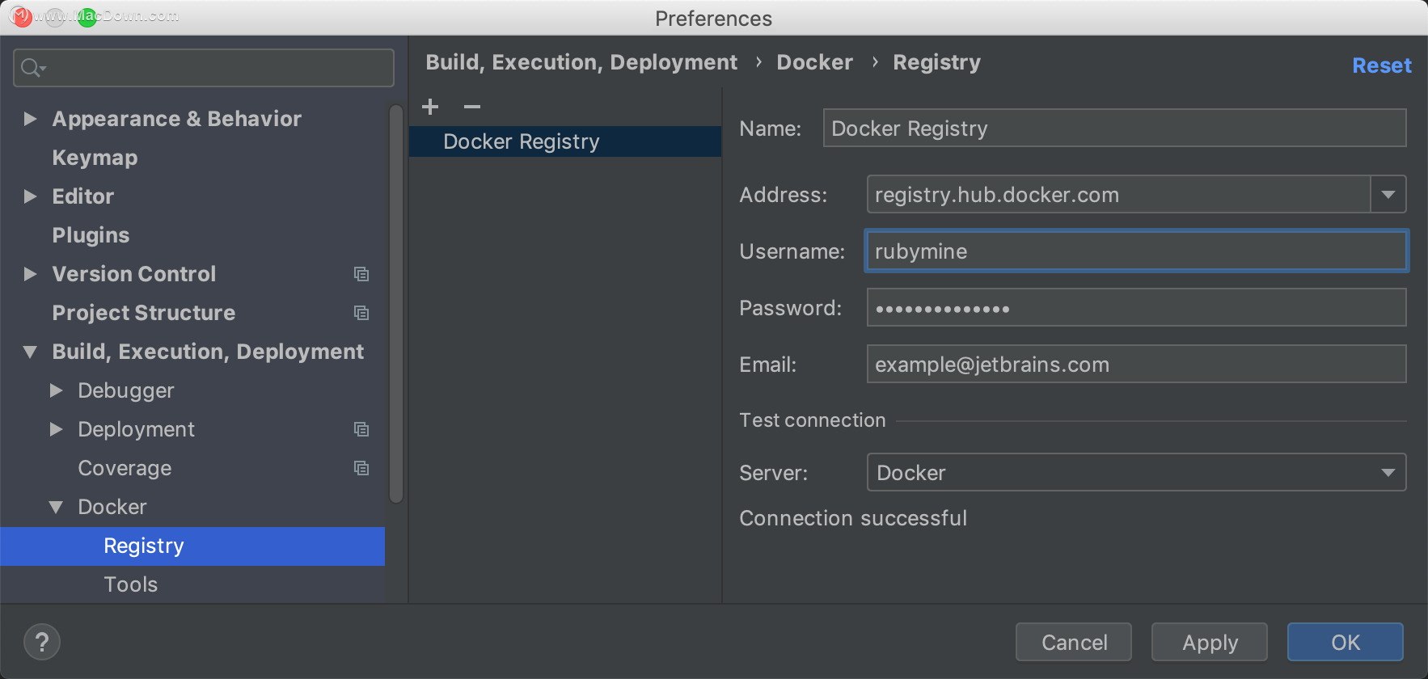Select Keymap settings page
Image resolution: width=1428 pixels, height=679 pixels.
pyautogui.click(x=95, y=158)
